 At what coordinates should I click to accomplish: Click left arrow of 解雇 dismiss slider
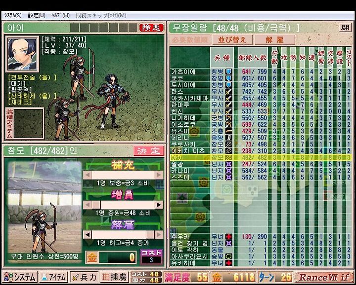click(88, 235)
